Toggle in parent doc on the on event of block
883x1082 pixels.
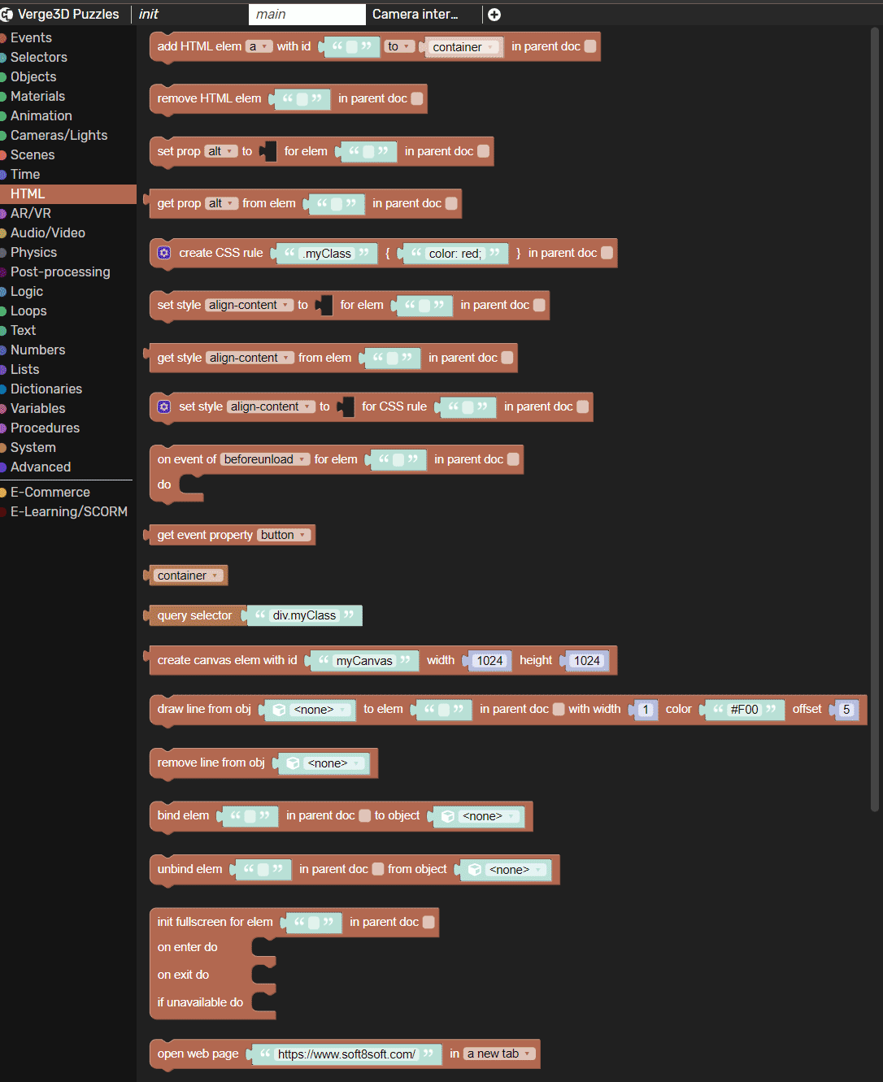pos(513,459)
